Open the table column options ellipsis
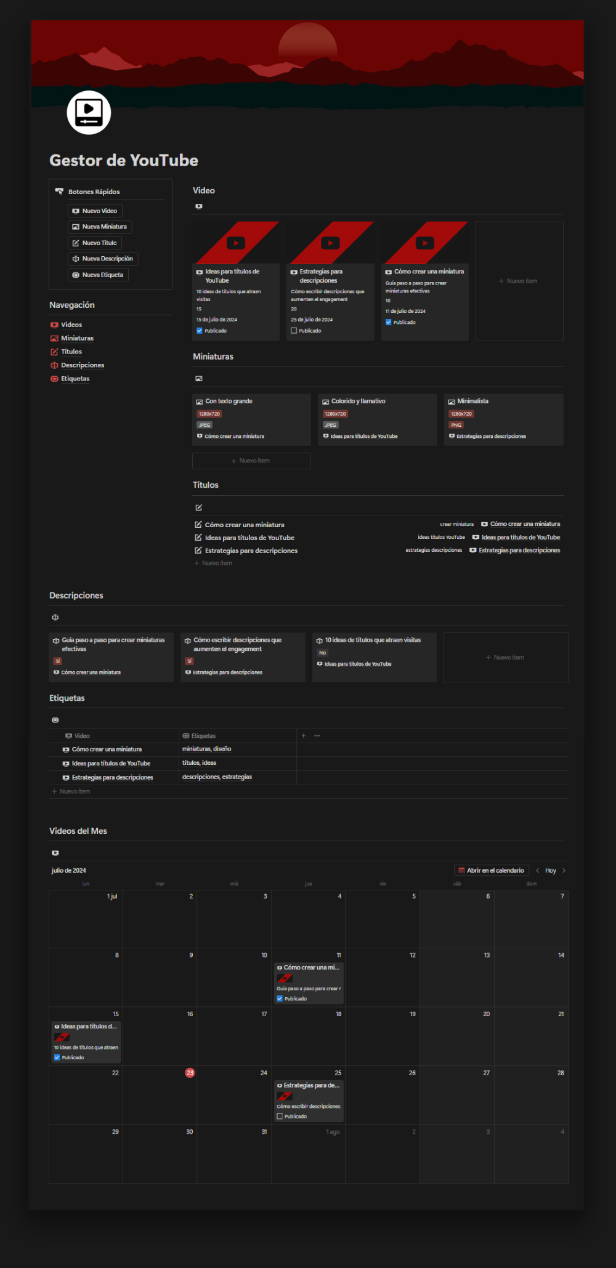The height and width of the screenshot is (1268, 616). [317, 736]
